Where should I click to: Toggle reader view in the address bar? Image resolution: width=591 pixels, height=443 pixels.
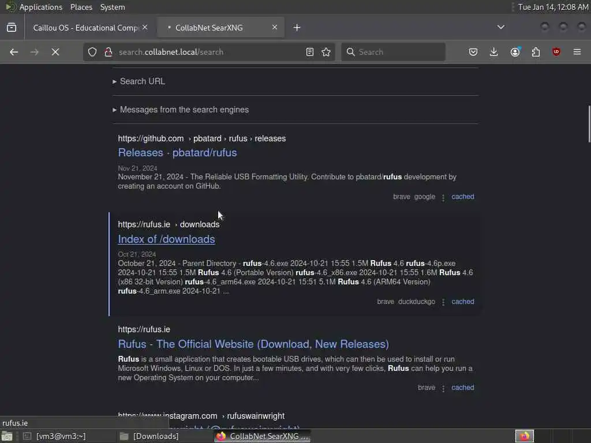(x=310, y=52)
